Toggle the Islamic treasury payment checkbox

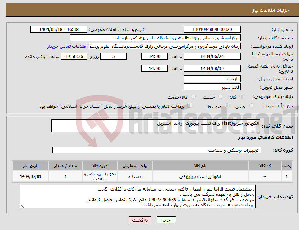[190, 106]
